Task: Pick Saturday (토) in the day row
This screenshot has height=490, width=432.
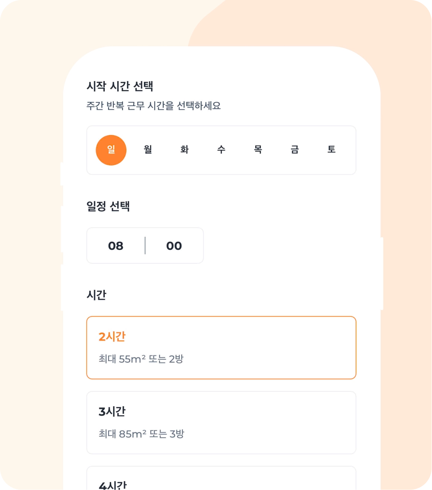Action: tap(331, 150)
